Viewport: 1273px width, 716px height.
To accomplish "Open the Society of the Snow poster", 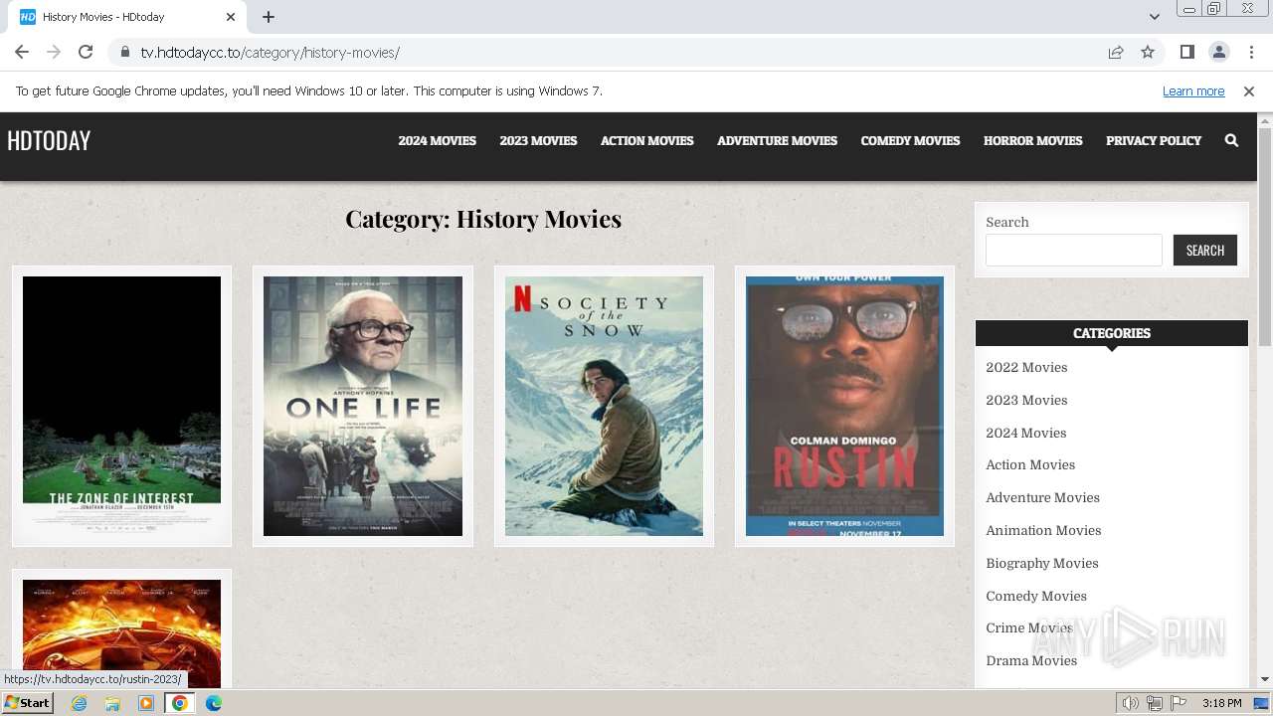I will point(604,406).
